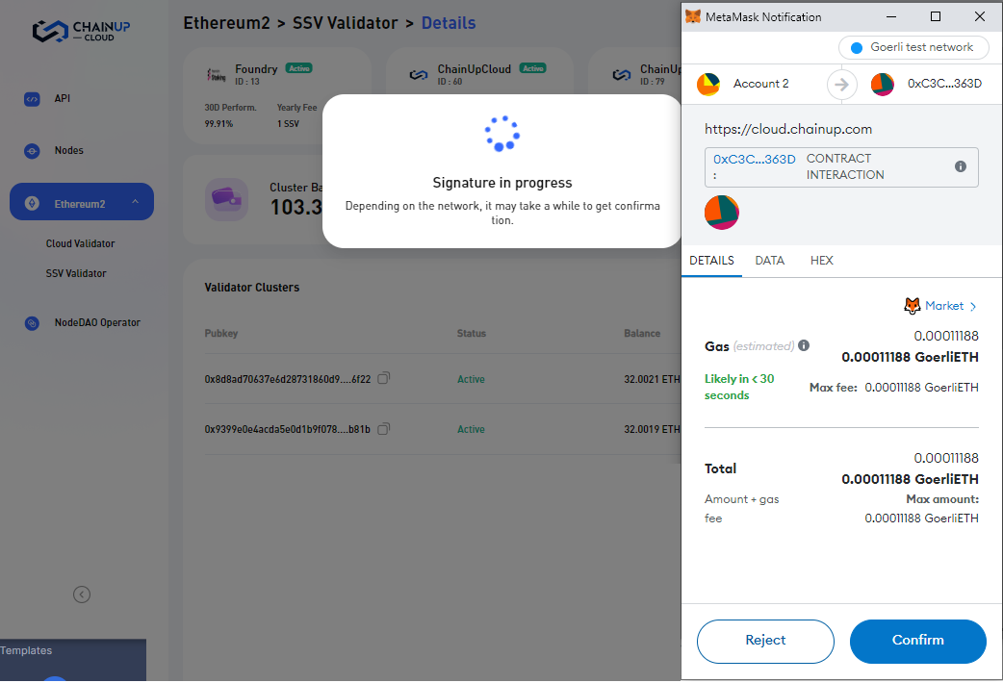This screenshot has height=683, width=1003.
Task: Select Cloud Validator in sidebar
Action: (80, 243)
